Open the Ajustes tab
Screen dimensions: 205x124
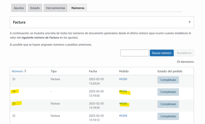click(x=19, y=8)
